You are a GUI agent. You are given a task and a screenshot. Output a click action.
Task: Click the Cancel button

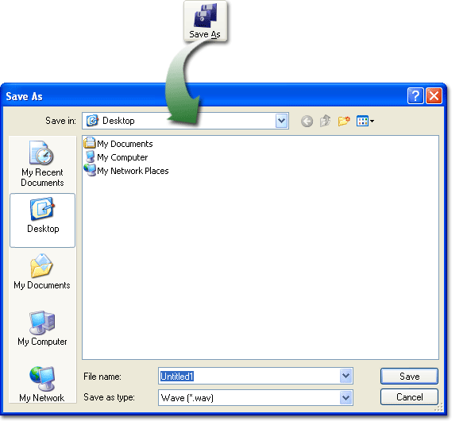coord(409,397)
